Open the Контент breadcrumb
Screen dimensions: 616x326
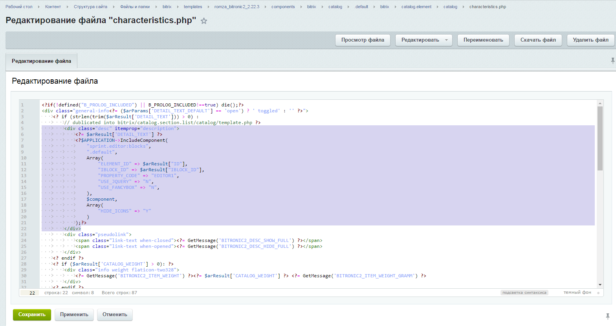[x=53, y=7]
